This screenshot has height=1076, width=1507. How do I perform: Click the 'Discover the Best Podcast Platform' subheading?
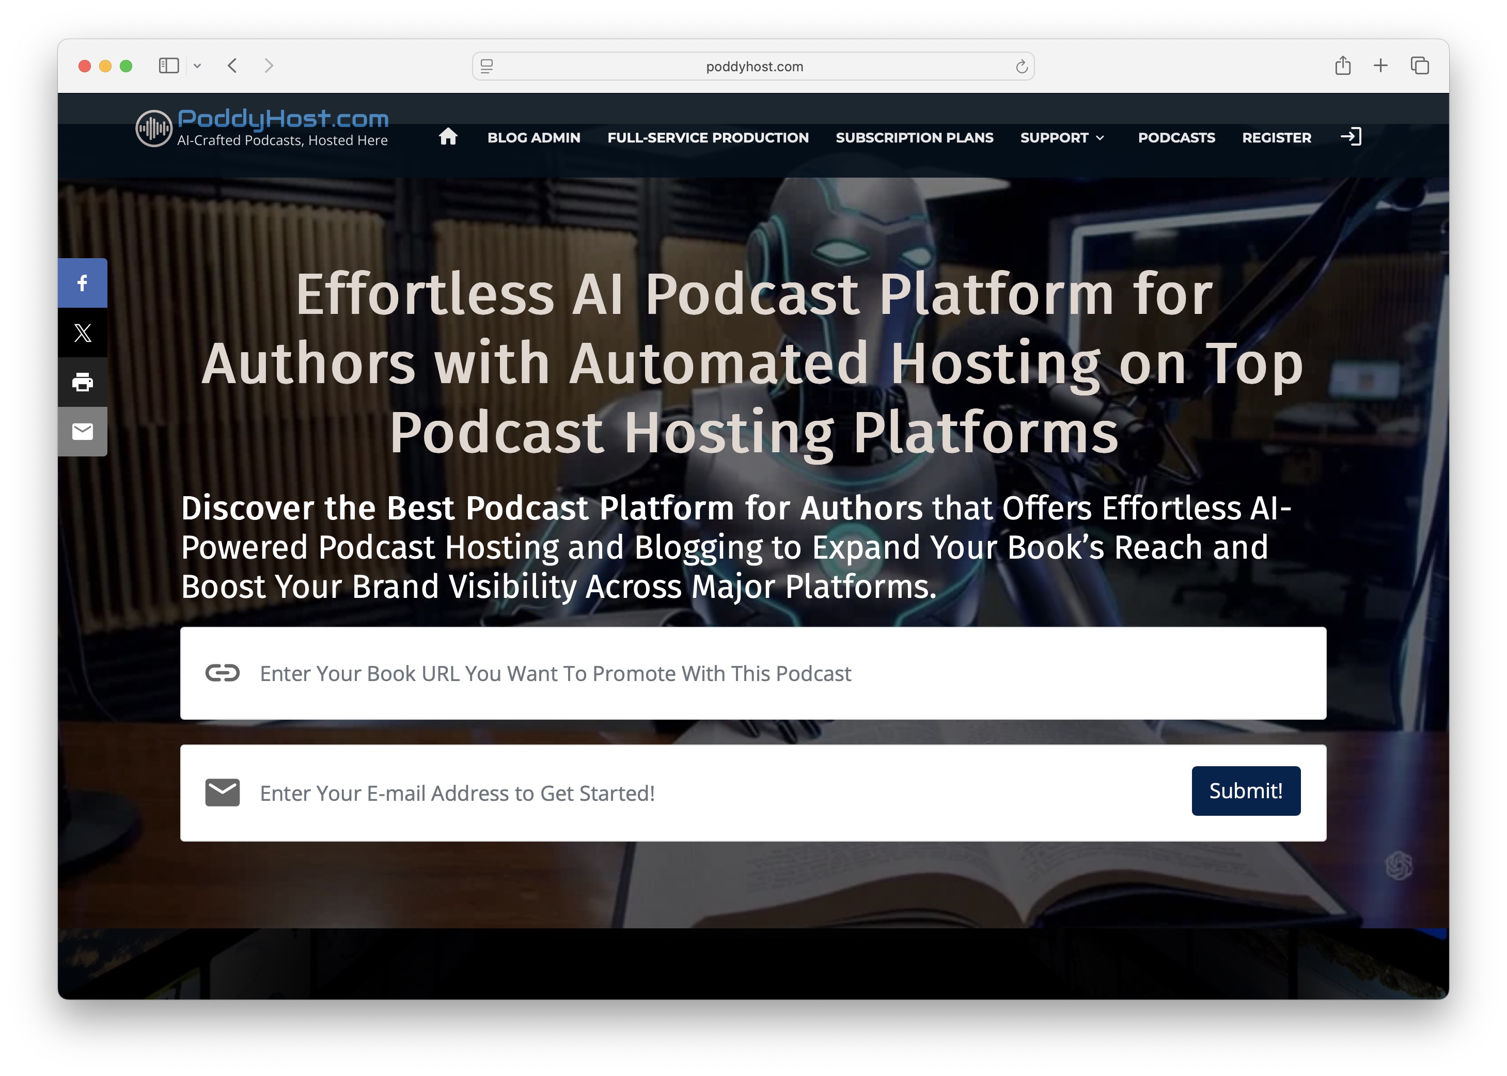tap(736, 547)
